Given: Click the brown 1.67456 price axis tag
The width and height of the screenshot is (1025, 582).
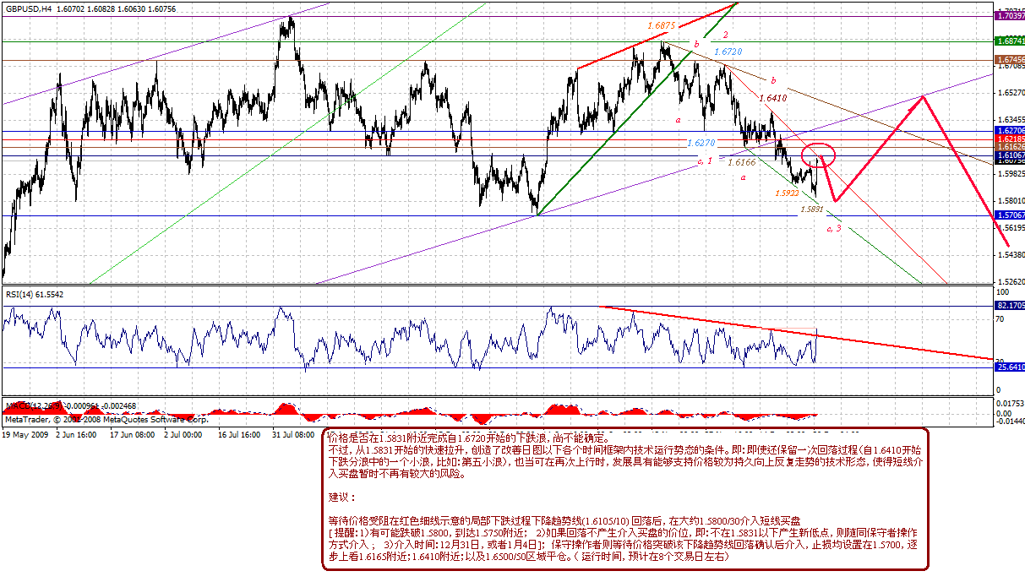Looking at the screenshot, I should tap(1011, 60).
